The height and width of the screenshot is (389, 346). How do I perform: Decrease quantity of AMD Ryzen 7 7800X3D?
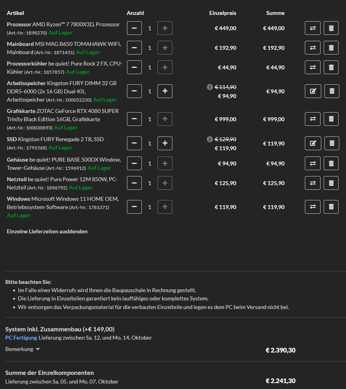[x=134, y=28]
